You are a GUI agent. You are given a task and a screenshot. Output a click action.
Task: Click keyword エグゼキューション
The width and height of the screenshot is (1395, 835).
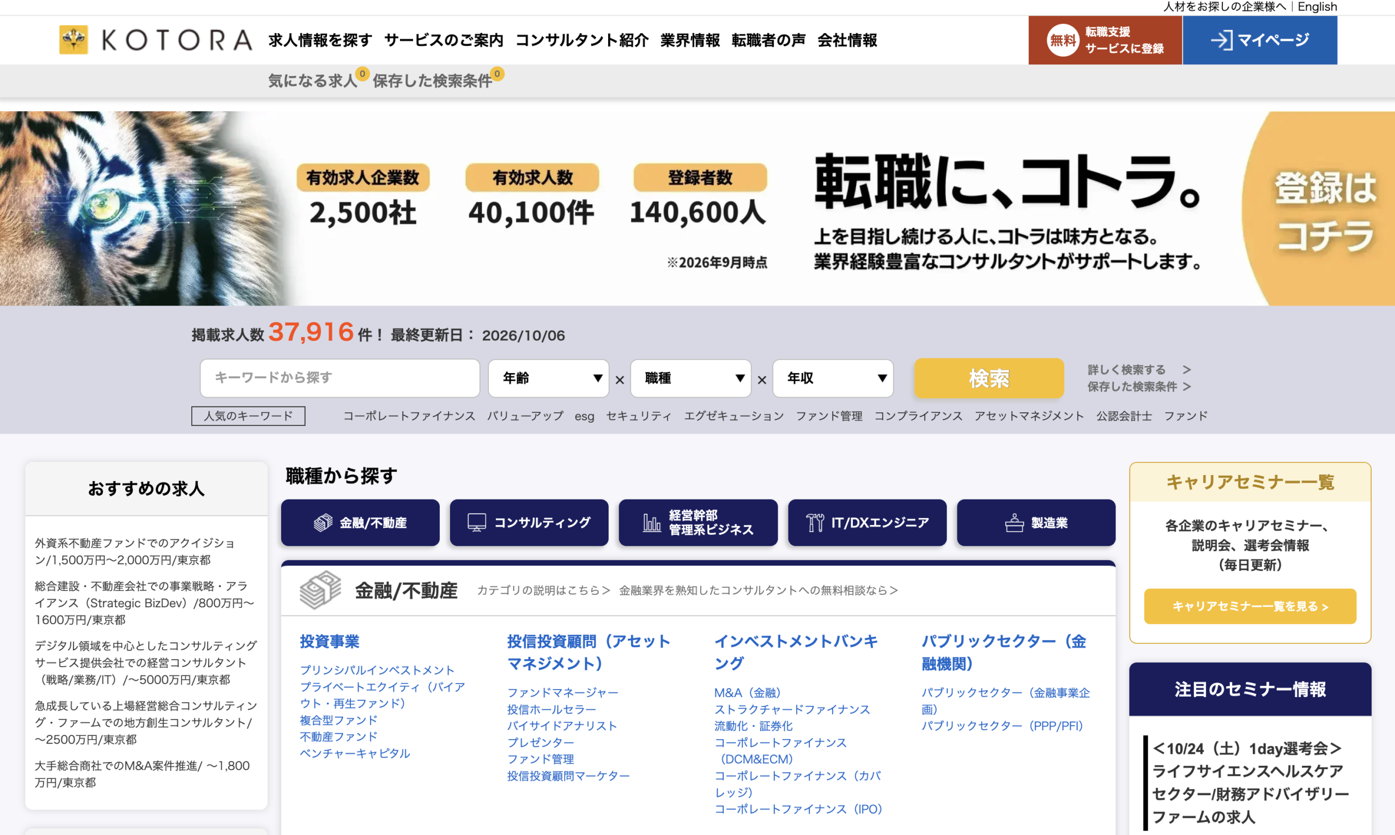point(734,416)
